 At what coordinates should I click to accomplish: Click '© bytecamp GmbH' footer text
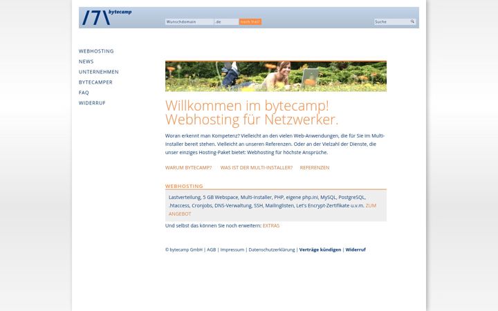(x=183, y=249)
